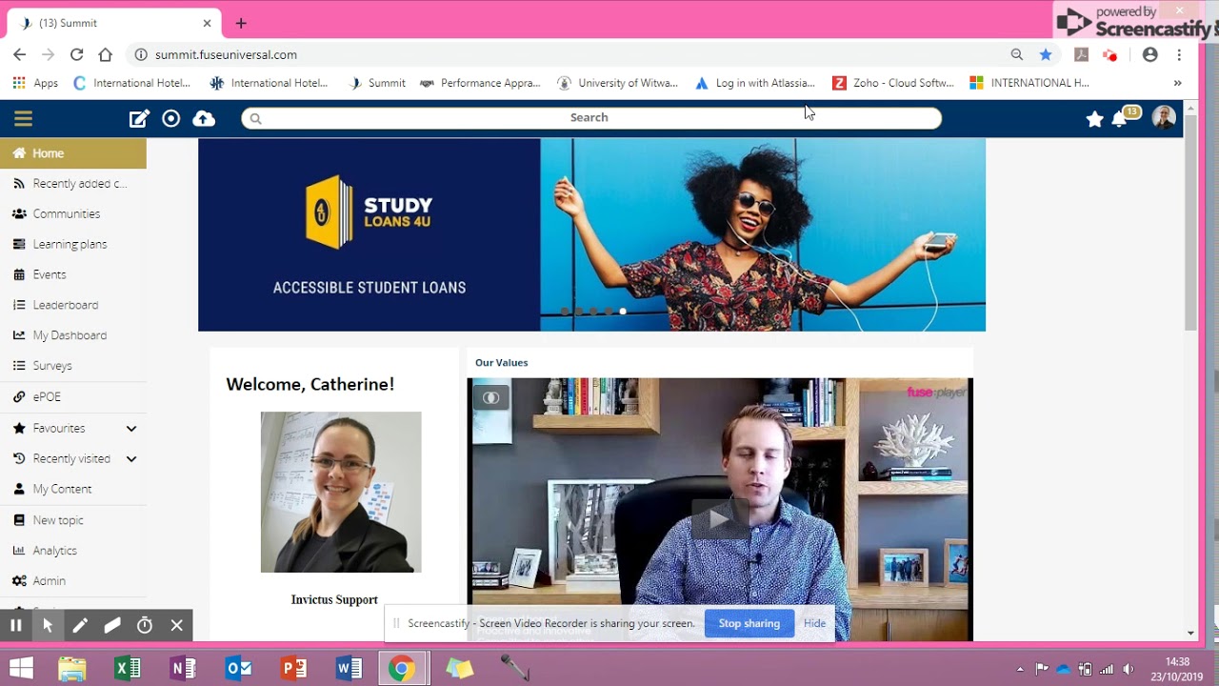Viewport: 1219px width, 686px height.
Task: Pause Screencastify recording
Action: coord(16,625)
